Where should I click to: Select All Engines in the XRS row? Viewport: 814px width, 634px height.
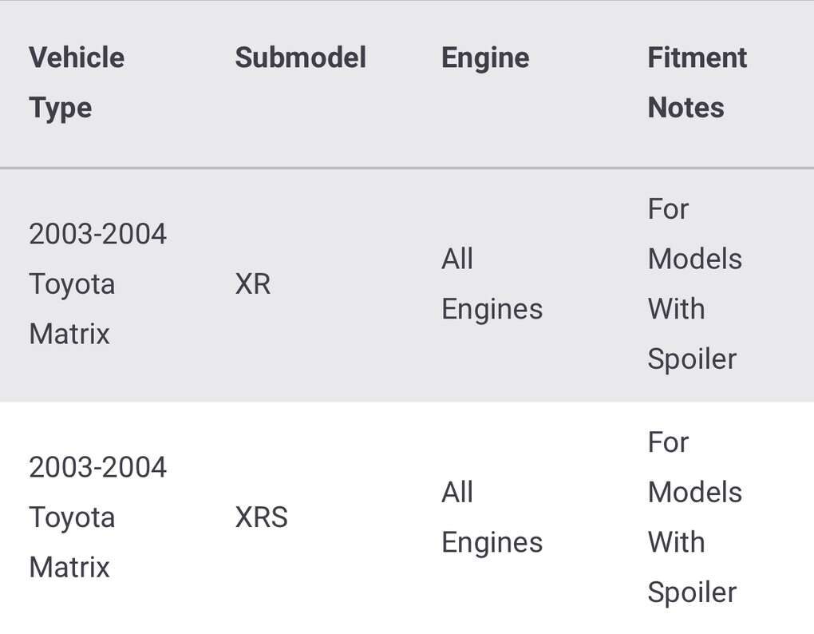(492, 517)
